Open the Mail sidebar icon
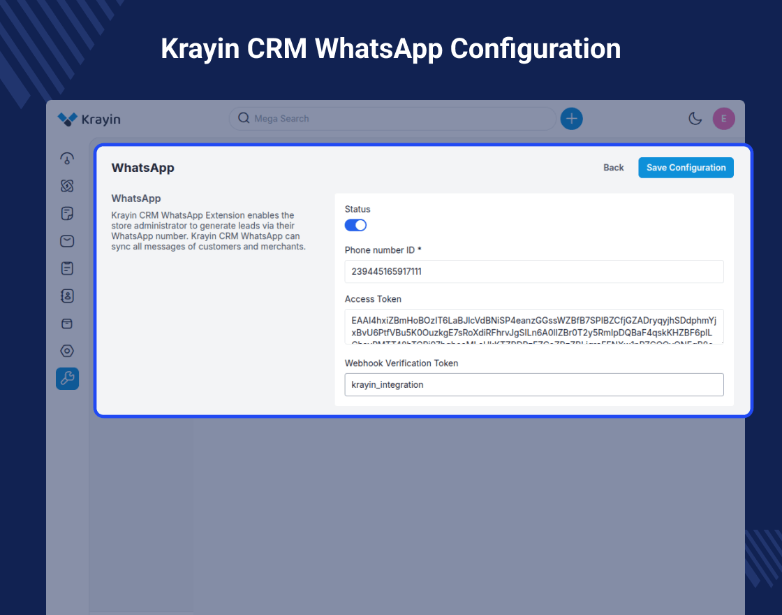Screen dimensions: 782x615 point(67,241)
